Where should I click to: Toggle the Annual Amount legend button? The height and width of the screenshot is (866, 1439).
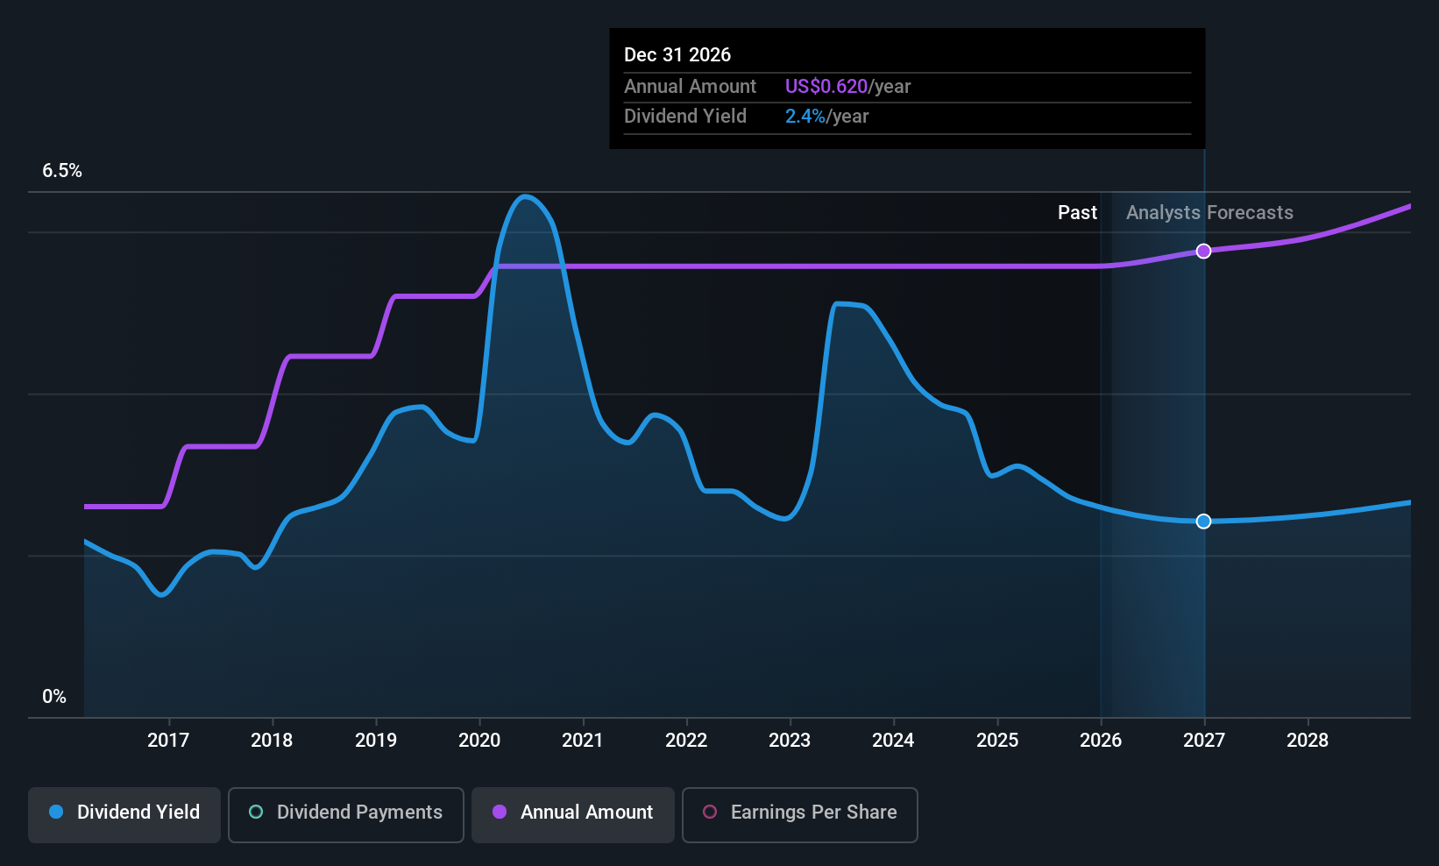pos(573,814)
